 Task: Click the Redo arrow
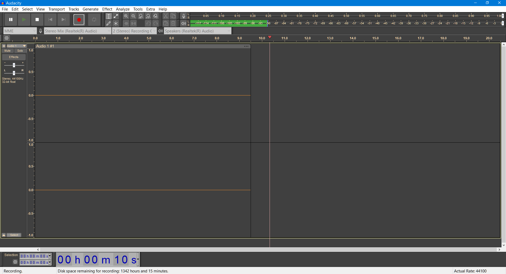point(156,23)
